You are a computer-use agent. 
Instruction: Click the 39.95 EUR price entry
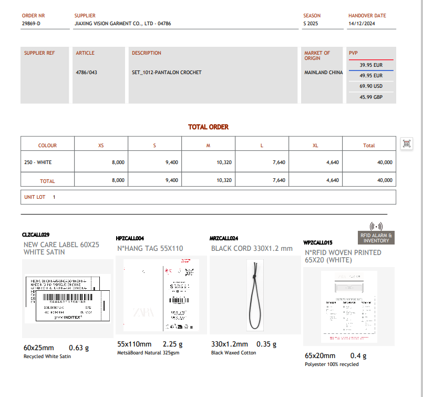tap(370, 65)
